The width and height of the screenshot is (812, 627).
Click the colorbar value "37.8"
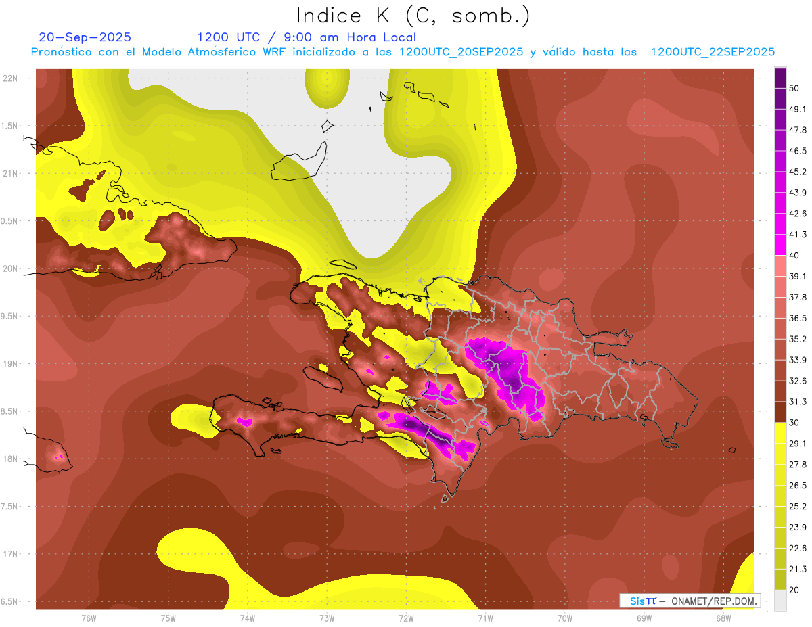[x=798, y=298]
